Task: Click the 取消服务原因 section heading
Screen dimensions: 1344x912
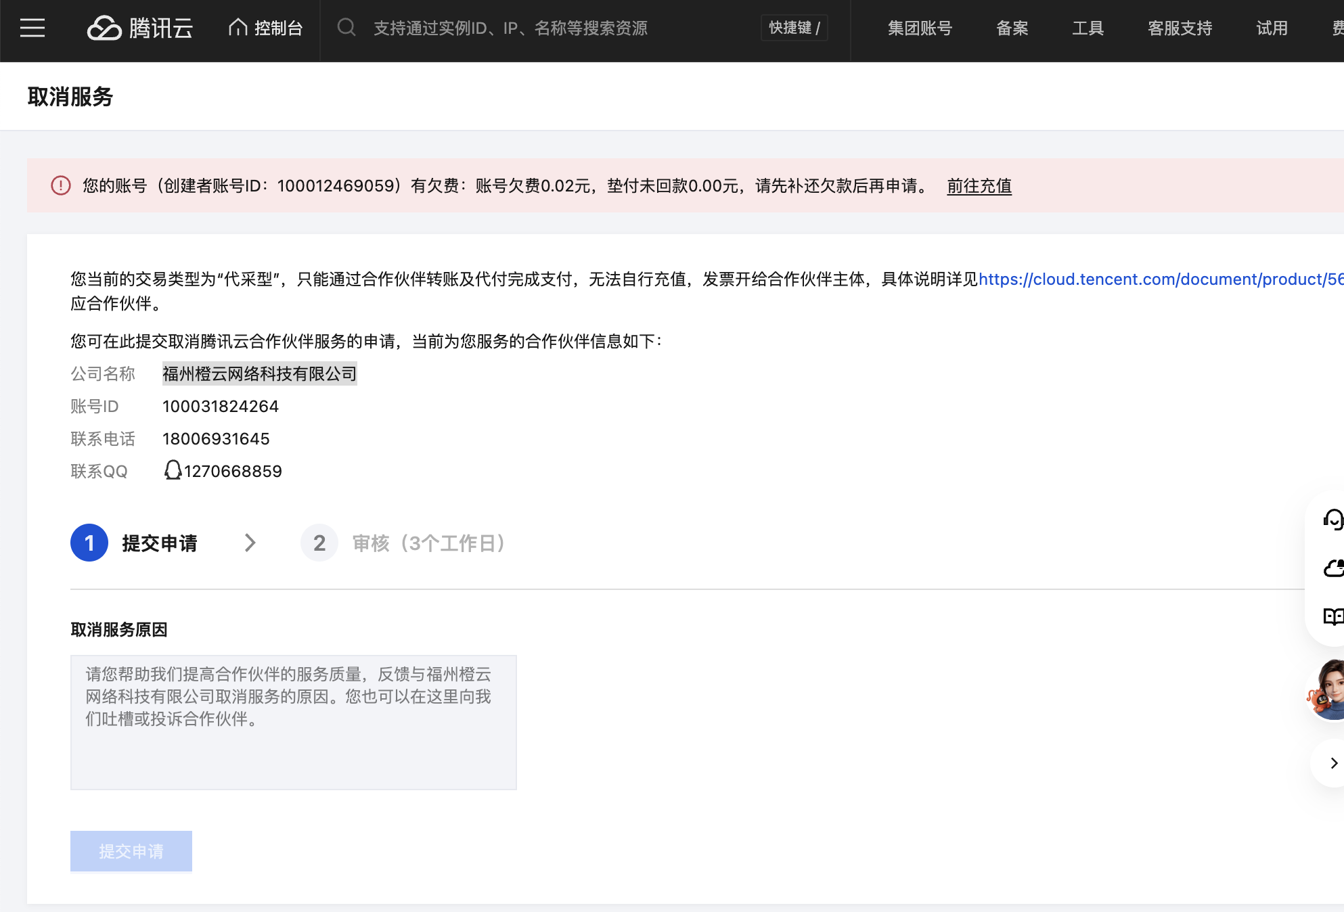Action: click(119, 629)
